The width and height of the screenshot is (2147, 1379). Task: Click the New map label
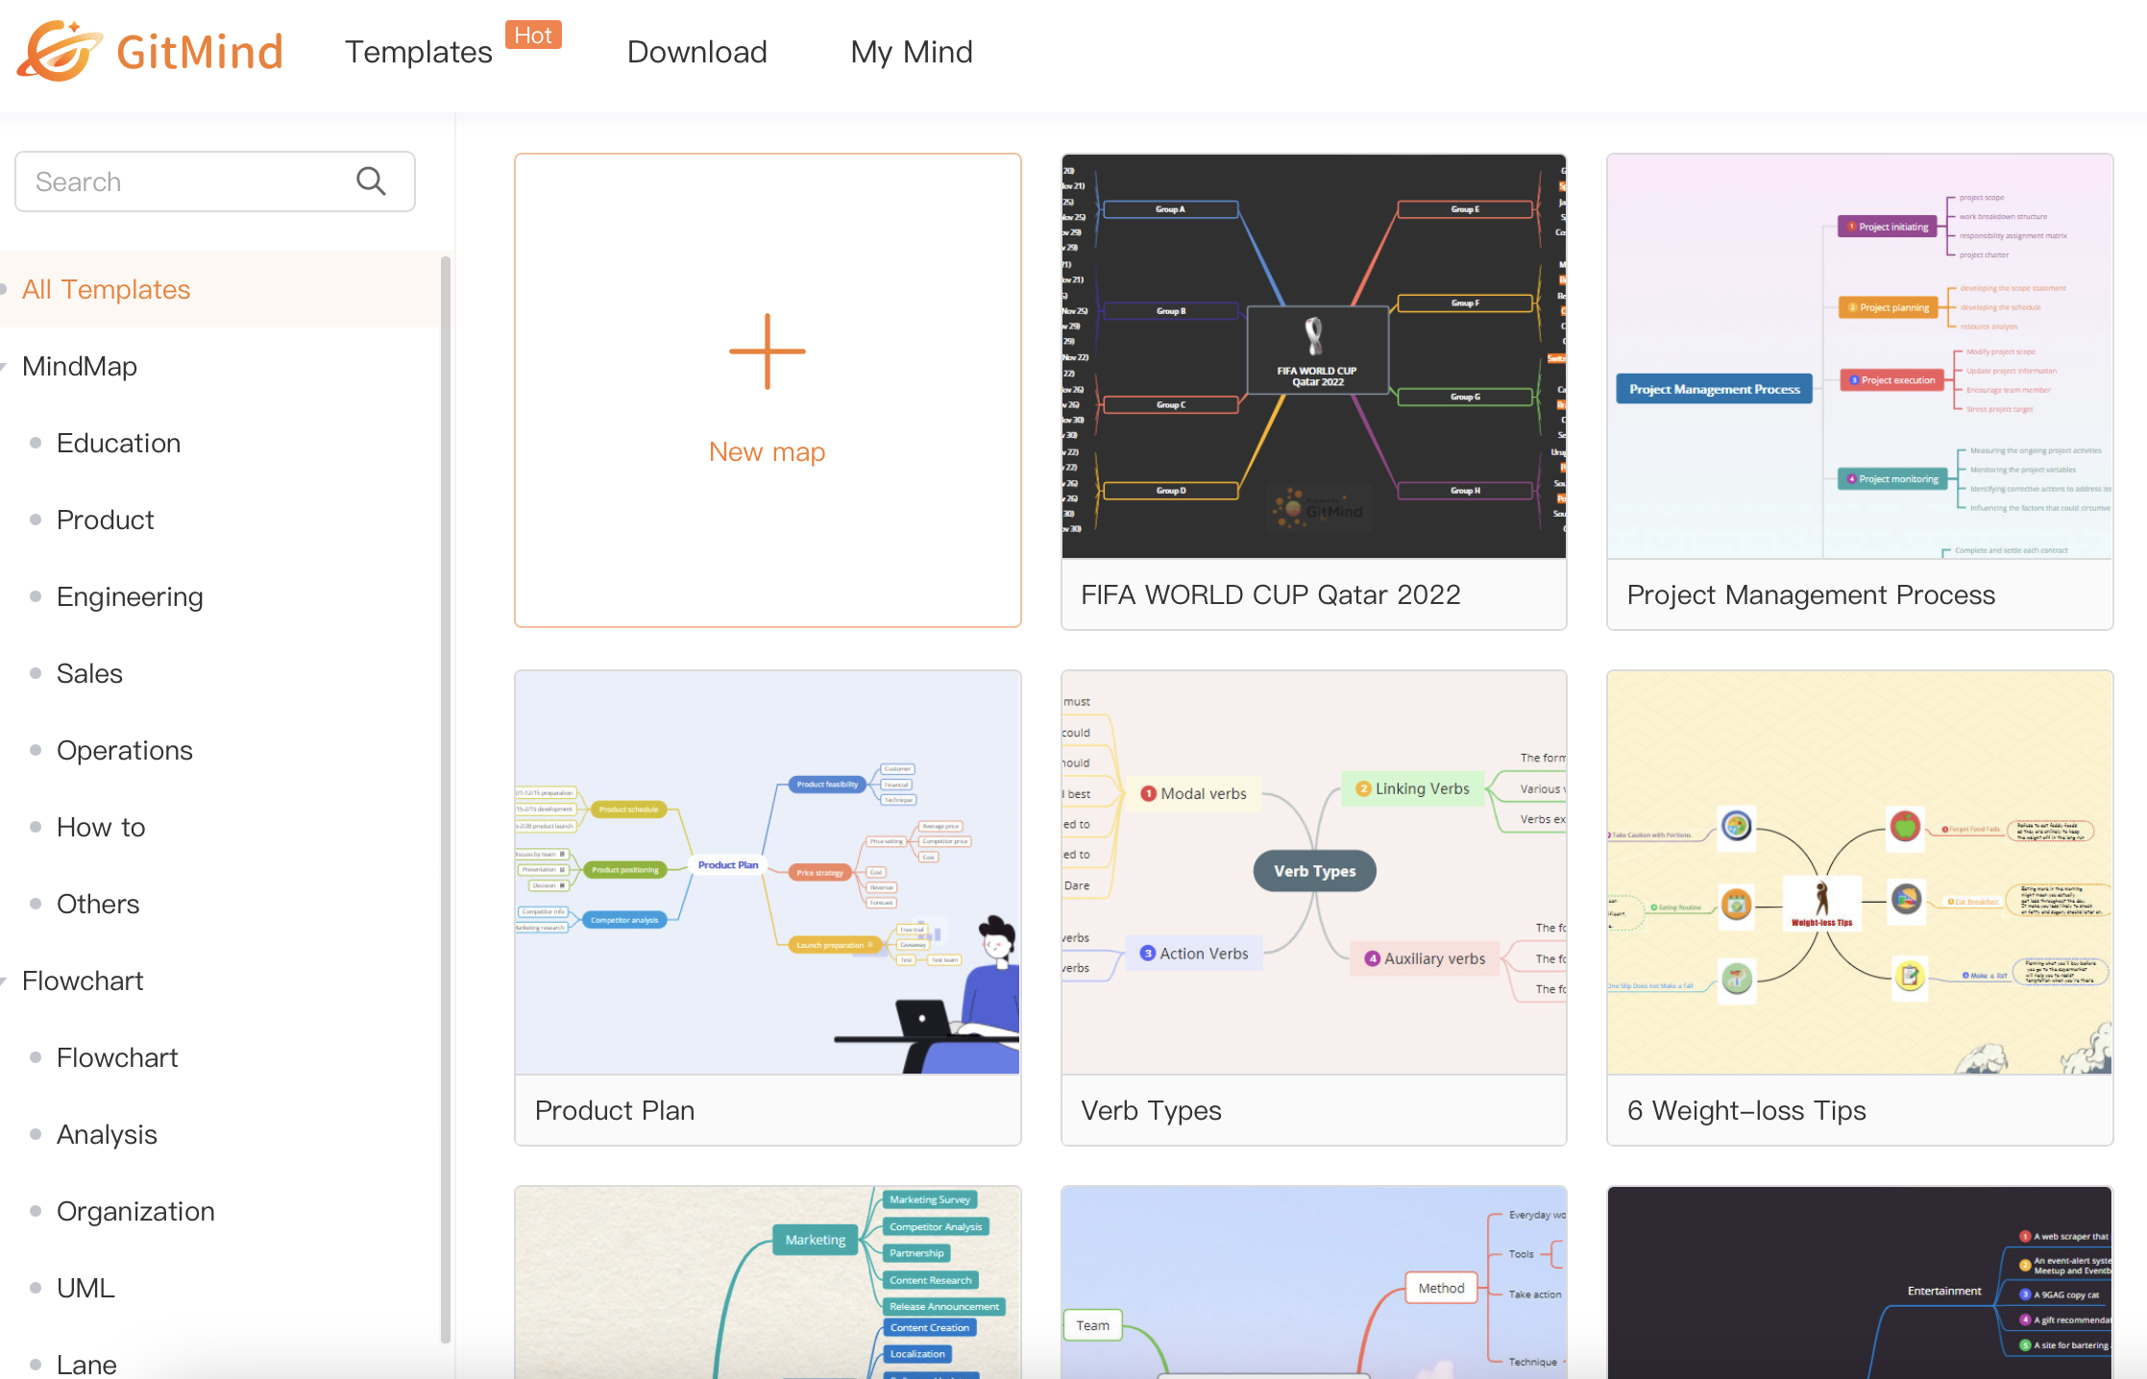[767, 451]
